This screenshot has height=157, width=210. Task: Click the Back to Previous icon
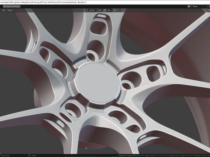click(x=4, y=7)
